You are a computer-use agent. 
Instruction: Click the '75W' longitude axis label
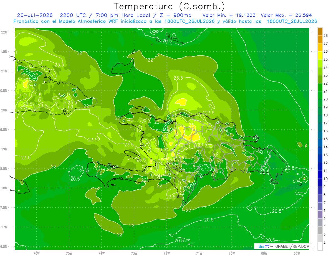(x=69, y=253)
